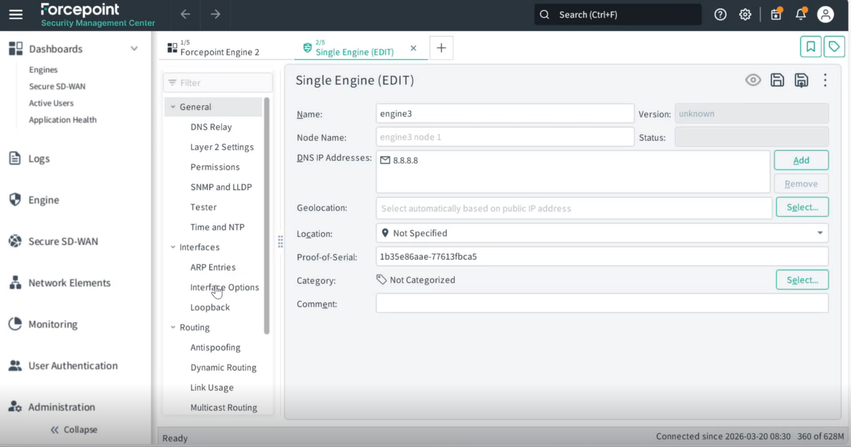Select SNMP and LLDP in the tree

tap(221, 187)
